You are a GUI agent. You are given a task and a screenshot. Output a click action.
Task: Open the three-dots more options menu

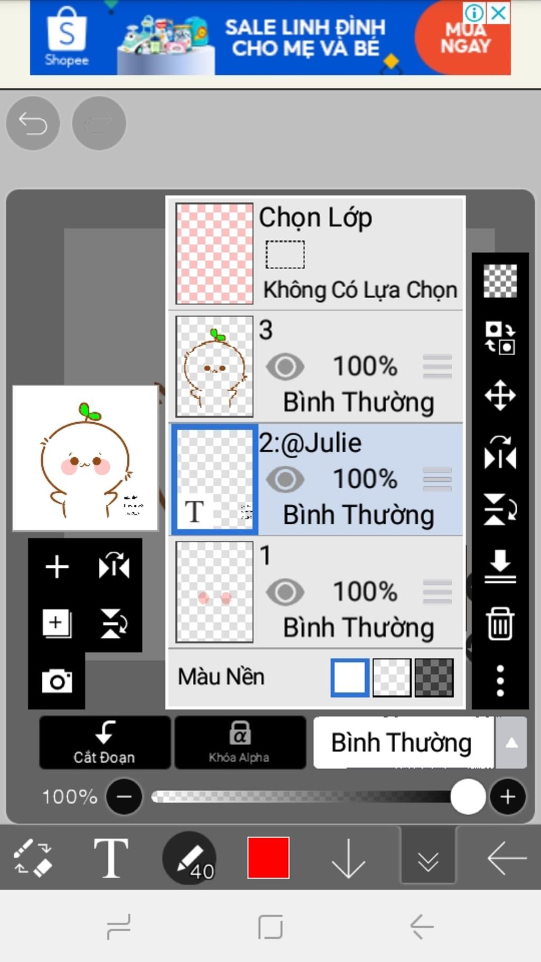pyautogui.click(x=500, y=681)
